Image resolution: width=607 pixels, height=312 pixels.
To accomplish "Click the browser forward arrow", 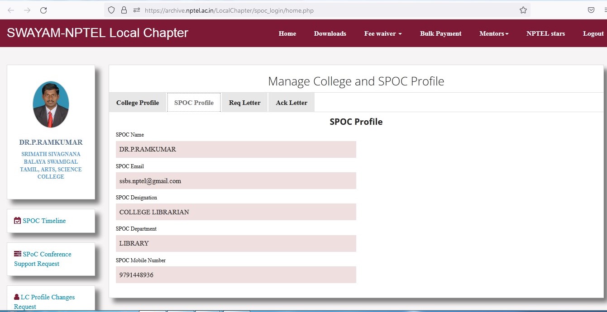I will click(27, 10).
